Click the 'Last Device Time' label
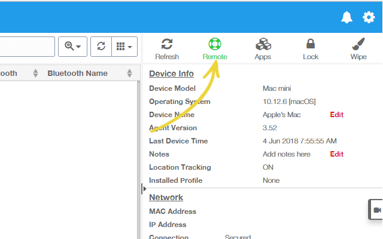Image resolution: width=383 pixels, height=239 pixels. click(x=178, y=141)
